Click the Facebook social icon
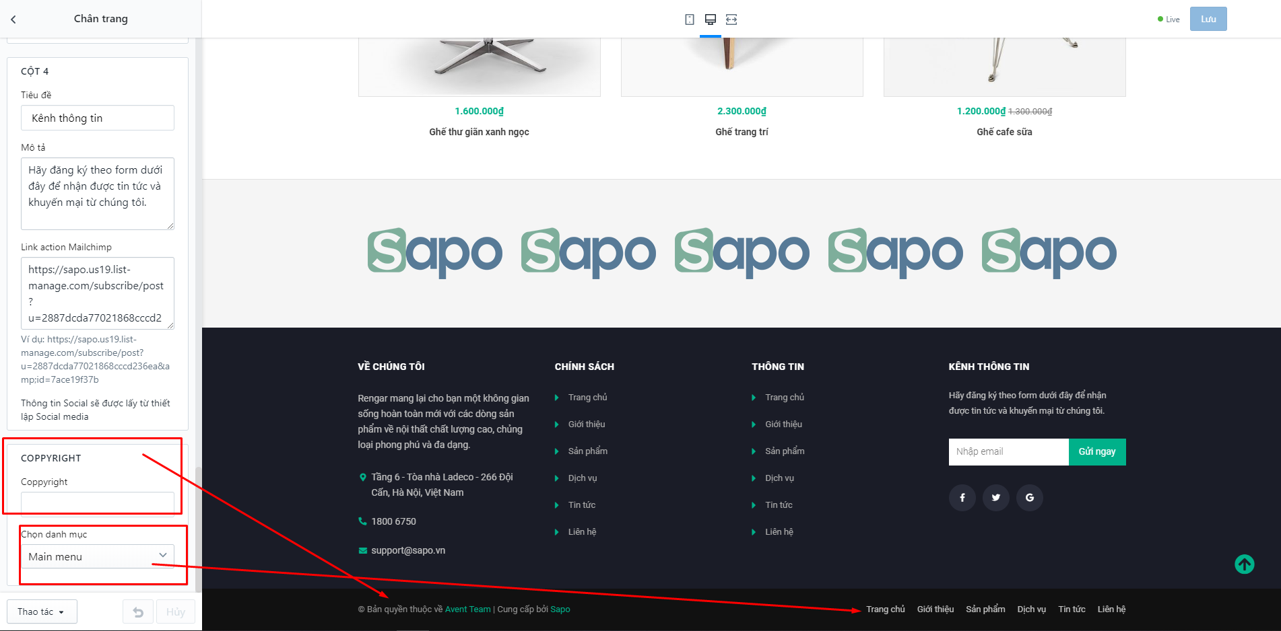This screenshot has width=1281, height=631. (962, 498)
